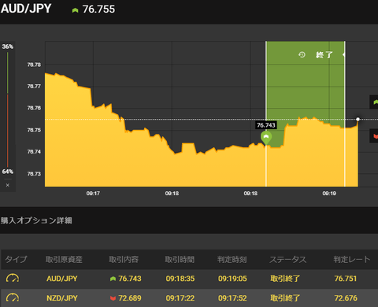Image resolution: width=378 pixels, height=307 pixels.
Task: Click the 取引原資産 column header
Action: (64, 260)
